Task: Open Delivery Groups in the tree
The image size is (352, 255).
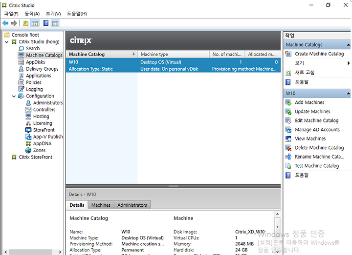Action: pyautogui.click(x=42, y=69)
